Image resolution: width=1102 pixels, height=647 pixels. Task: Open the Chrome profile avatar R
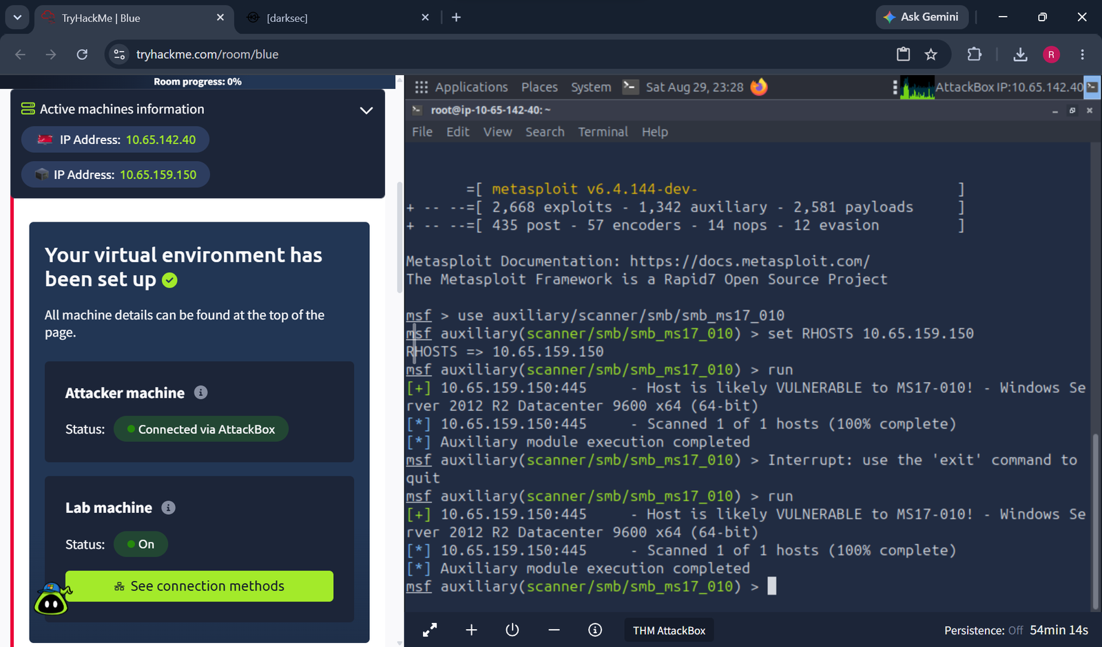[x=1051, y=54]
